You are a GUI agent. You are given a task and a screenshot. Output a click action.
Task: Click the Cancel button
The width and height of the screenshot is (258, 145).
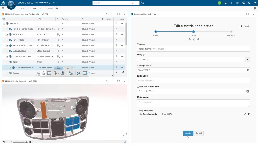pos(198,133)
